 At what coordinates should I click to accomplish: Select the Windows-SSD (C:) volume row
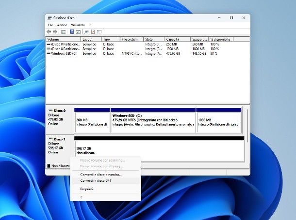click(62, 53)
